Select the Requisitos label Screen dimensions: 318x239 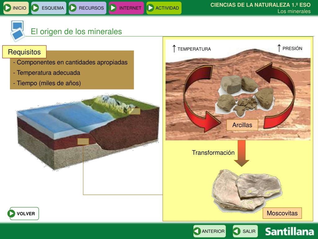tap(24, 52)
